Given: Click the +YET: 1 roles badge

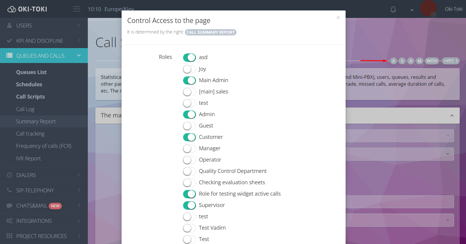Looking at the screenshot, I should pos(450,61).
